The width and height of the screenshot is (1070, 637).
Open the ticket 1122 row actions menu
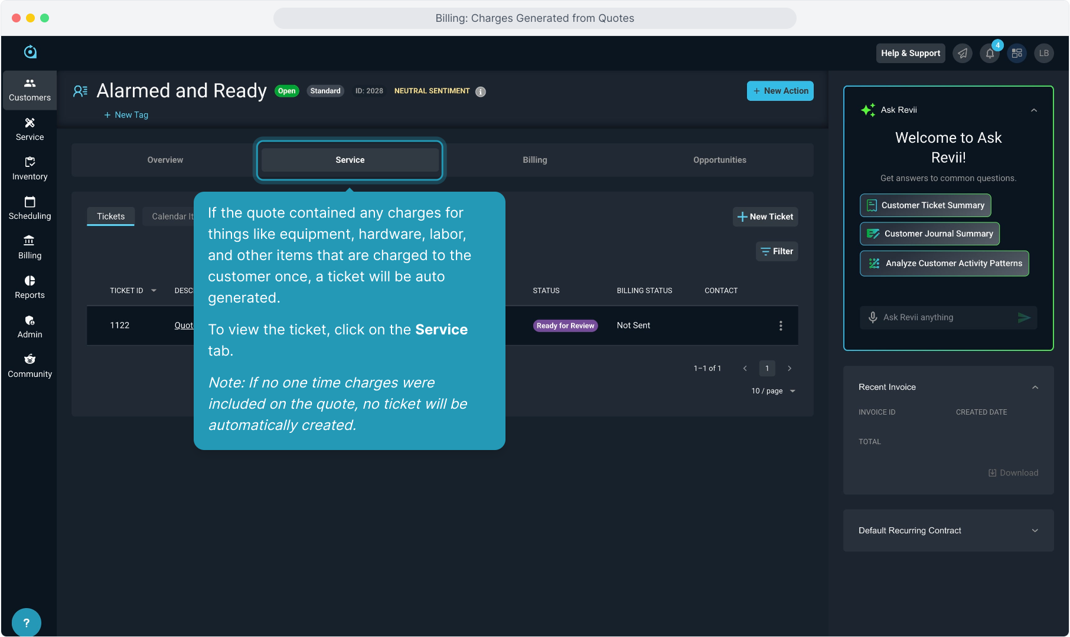point(781,326)
